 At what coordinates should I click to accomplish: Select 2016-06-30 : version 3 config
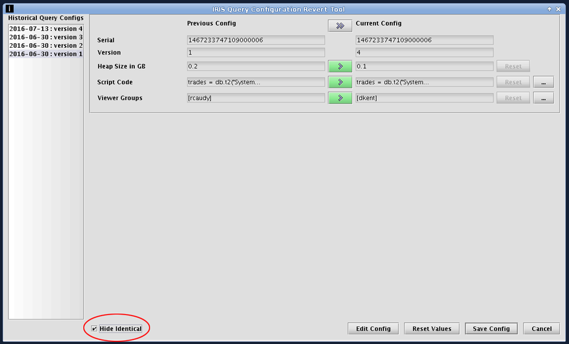click(46, 37)
